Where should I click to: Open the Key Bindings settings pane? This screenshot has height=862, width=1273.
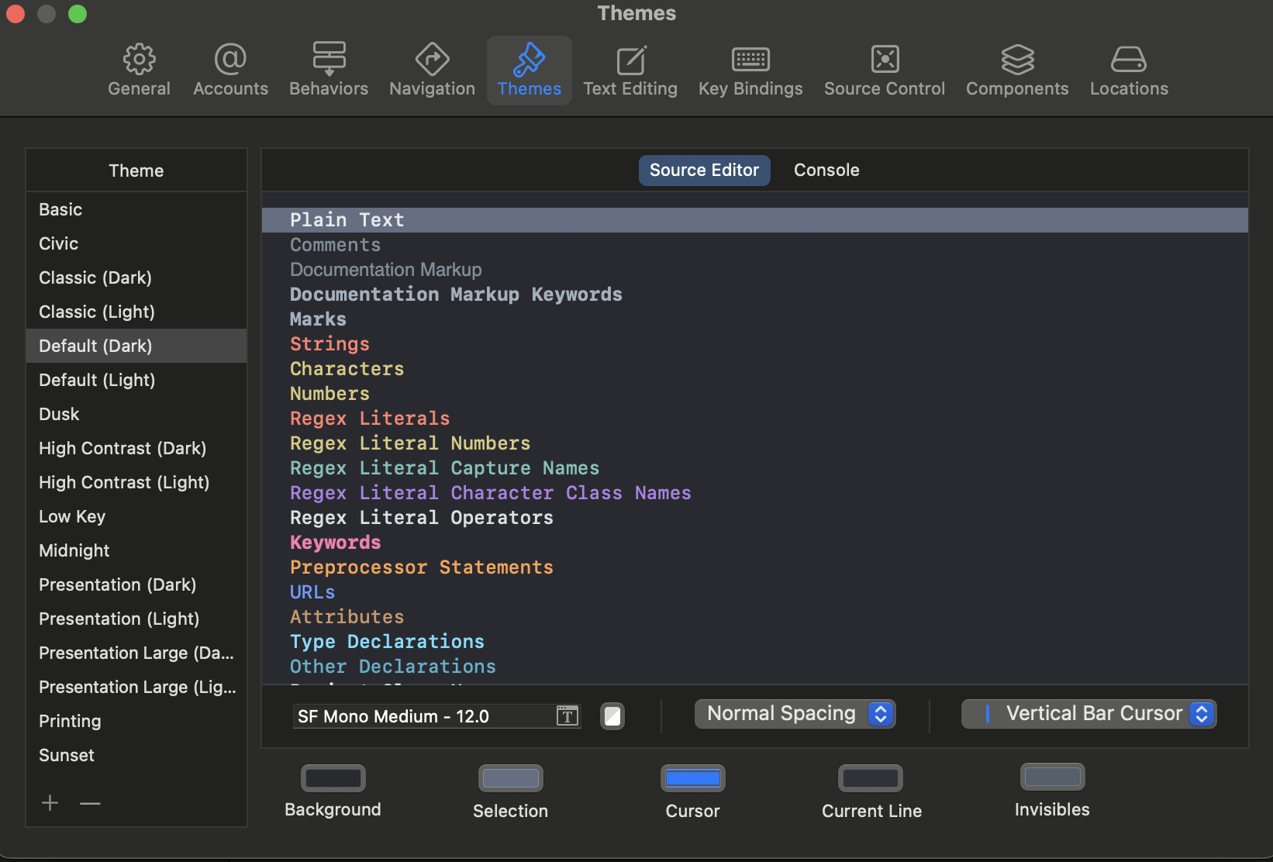pos(750,71)
